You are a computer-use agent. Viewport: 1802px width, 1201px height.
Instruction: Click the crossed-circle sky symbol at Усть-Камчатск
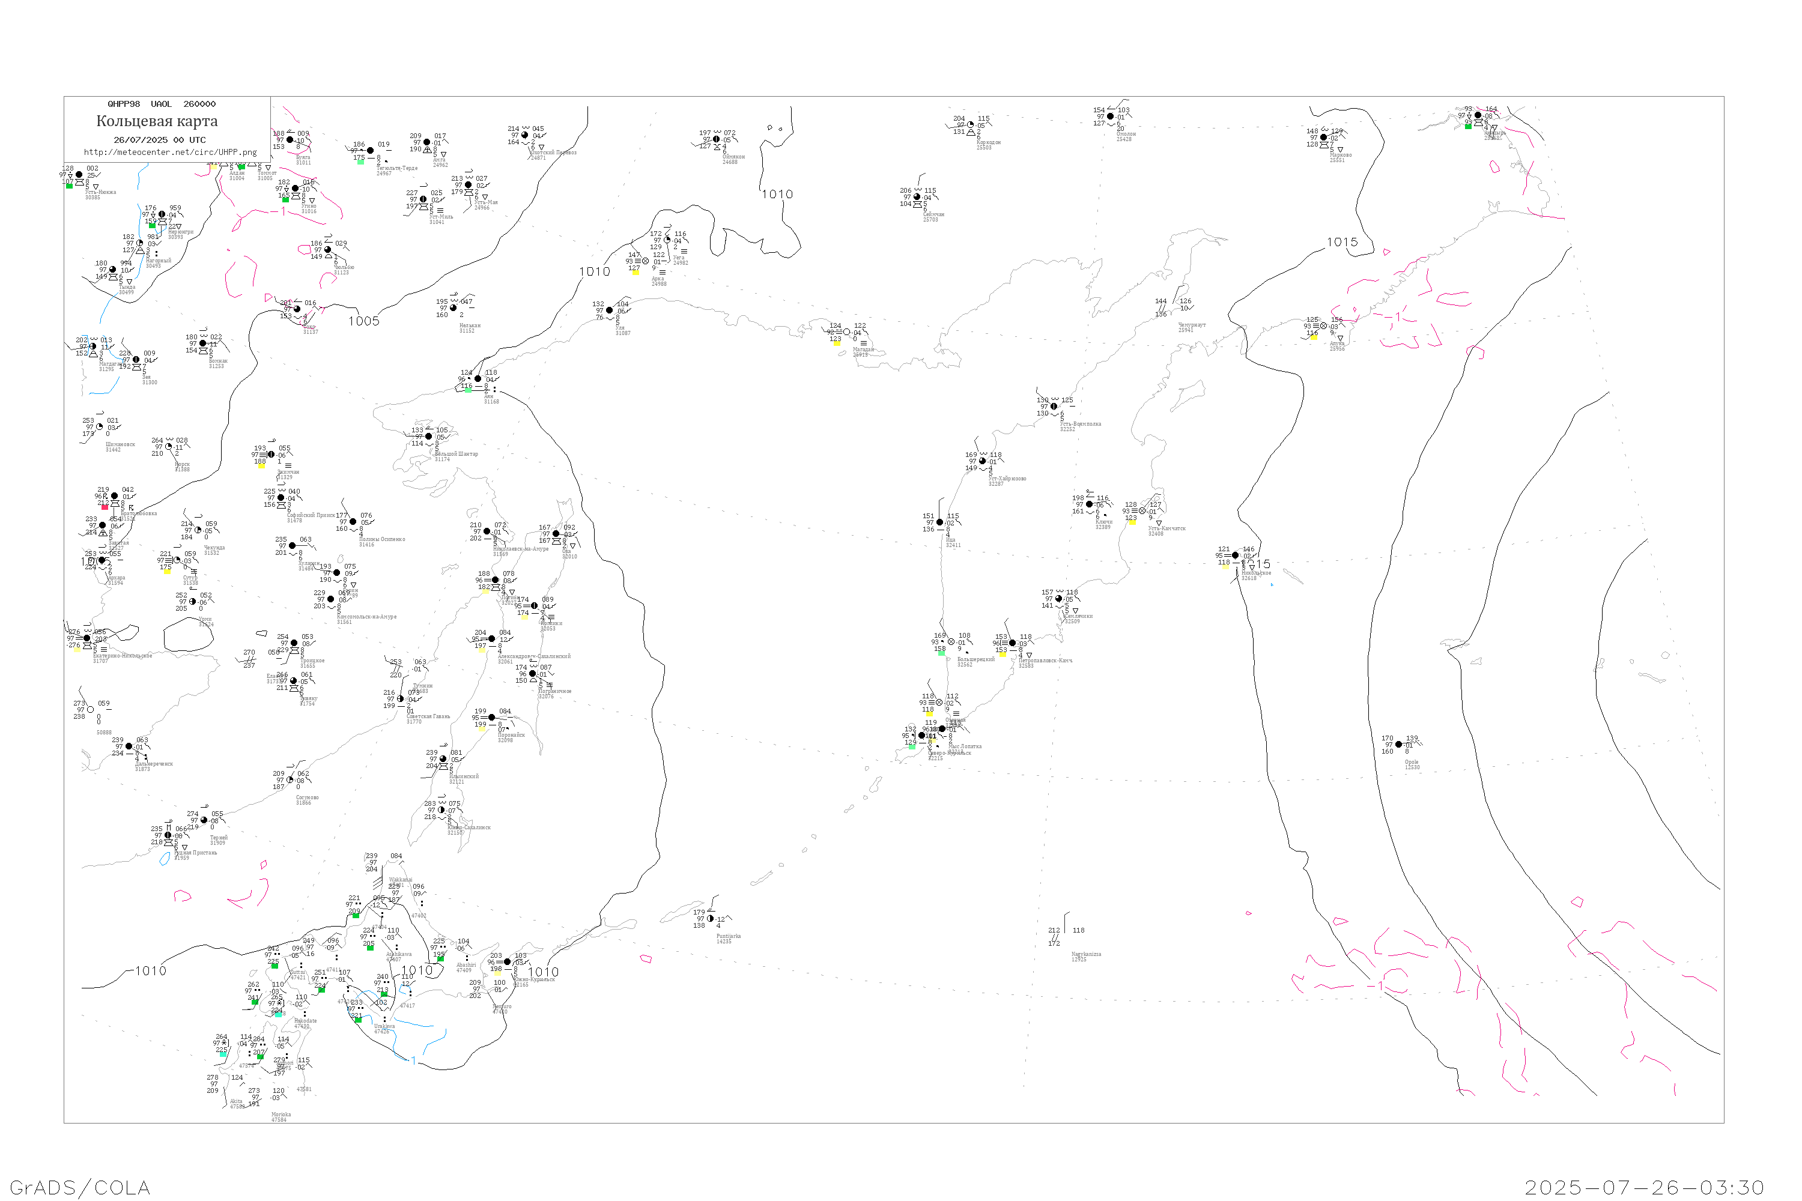(1142, 511)
